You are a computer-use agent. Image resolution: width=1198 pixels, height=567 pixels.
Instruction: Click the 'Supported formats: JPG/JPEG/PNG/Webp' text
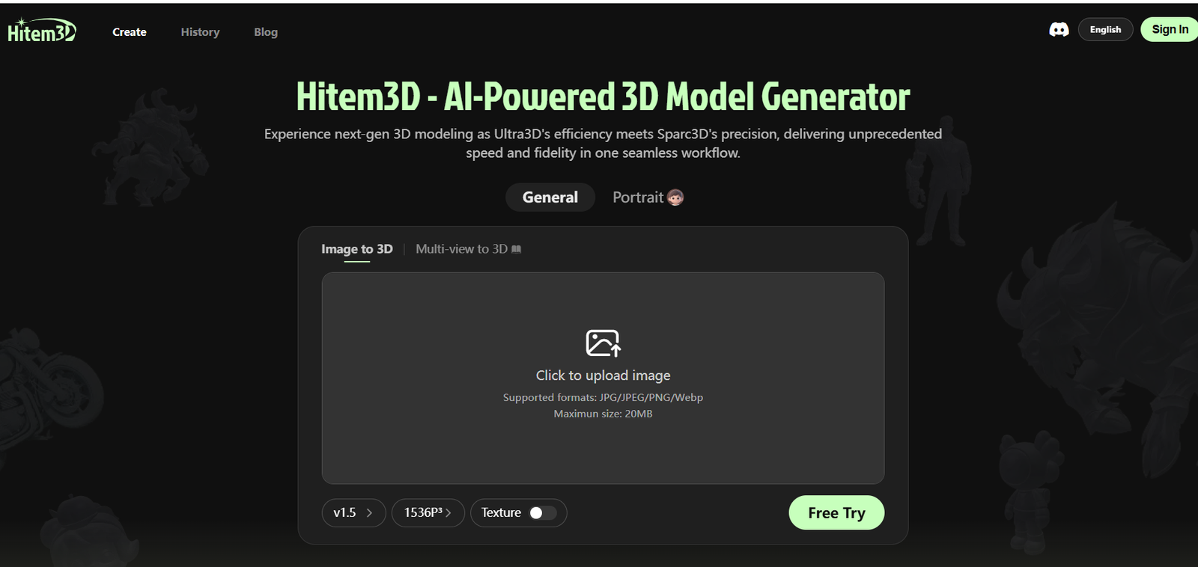point(603,397)
